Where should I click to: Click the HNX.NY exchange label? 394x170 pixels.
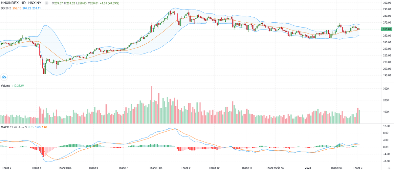pyautogui.click(x=35, y=3)
